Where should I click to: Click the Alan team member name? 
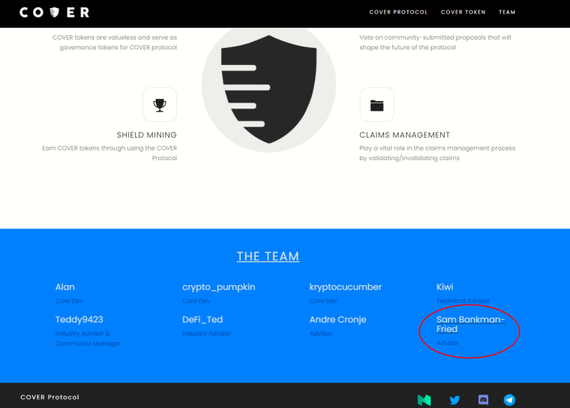coord(65,287)
